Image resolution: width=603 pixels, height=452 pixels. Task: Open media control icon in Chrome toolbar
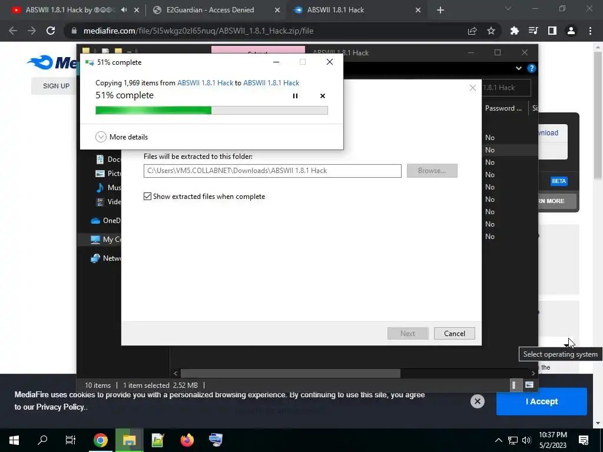534,31
